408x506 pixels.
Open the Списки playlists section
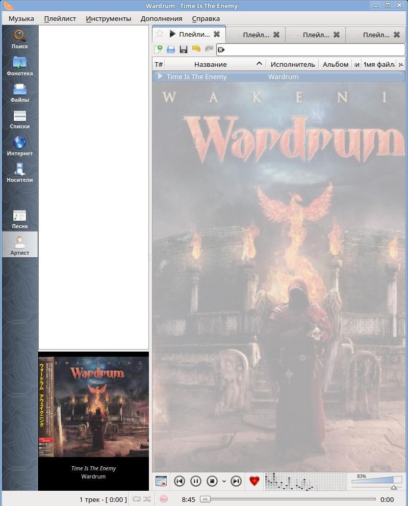click(x=20, y=119)
